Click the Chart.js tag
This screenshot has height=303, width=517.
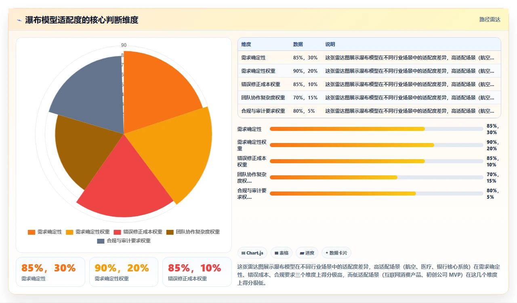click(x=252, y=253)
